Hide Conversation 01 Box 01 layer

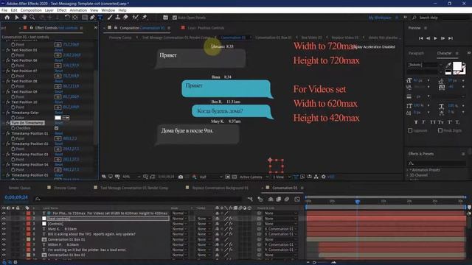4,239
